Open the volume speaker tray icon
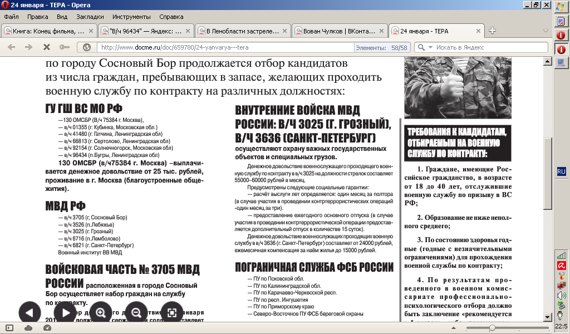The width and height of the screenshot is (570, 334). (x=562, y=296)
